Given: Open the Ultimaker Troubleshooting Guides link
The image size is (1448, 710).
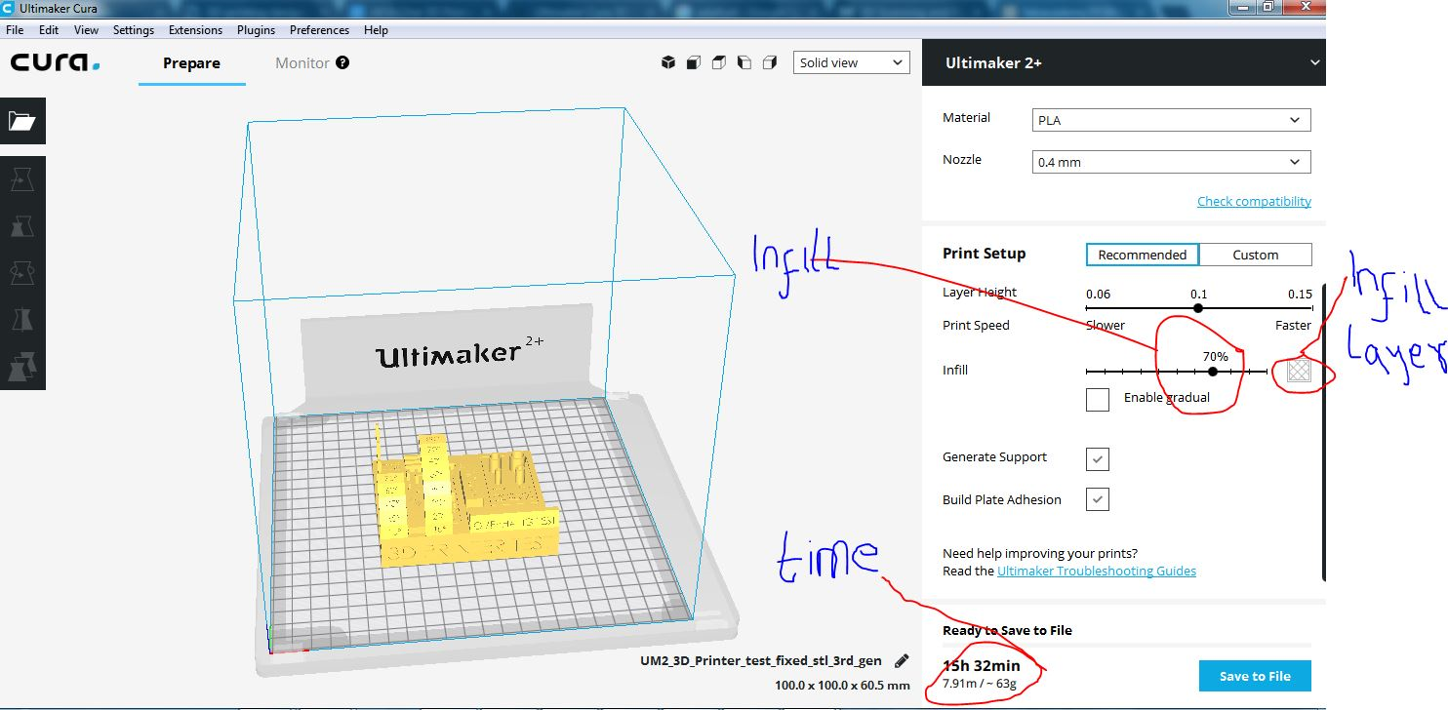Looking at the screenshot, I should pyautogui.click(x=1097, y=571).
